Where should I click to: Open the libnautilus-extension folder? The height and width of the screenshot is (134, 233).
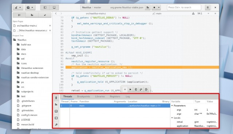[32, 68]
